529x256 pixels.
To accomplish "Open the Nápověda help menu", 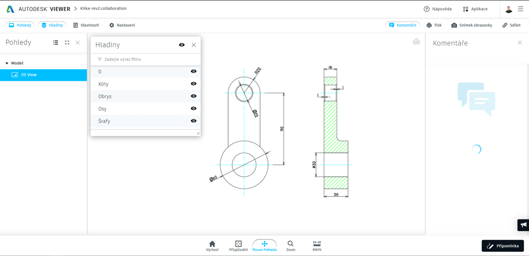I will [437, 9].
